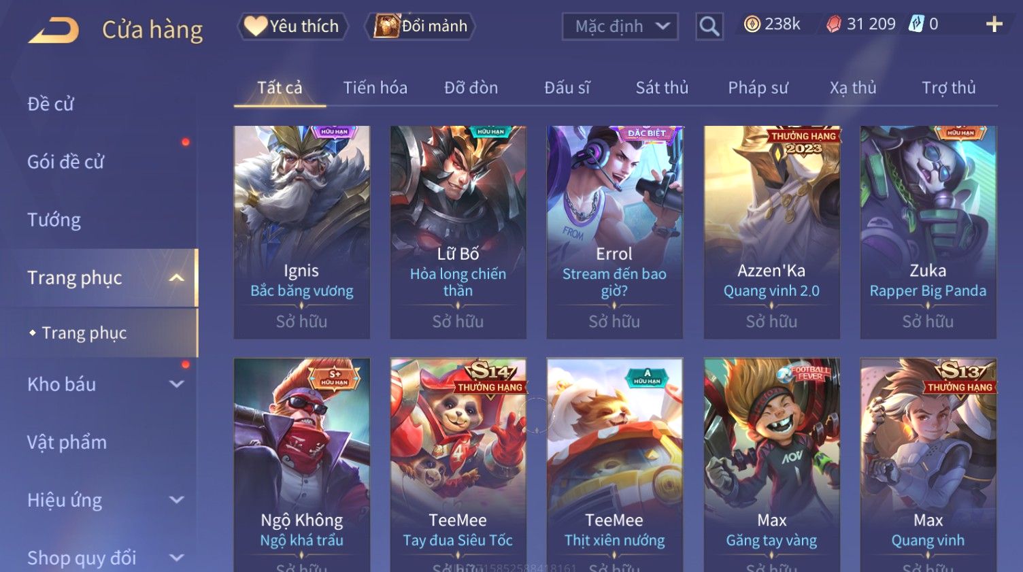Image resolution: width=1023 pixels, height=572 pixels.
Task: Select Ignis Bắc băng vương skin card
Action: pos(302,232)
